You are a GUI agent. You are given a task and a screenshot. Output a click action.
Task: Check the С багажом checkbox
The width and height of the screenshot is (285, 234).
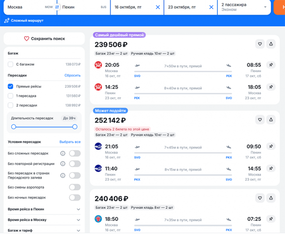(10, 64)
